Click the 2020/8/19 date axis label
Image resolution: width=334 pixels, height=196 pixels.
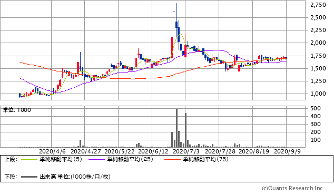254,151
